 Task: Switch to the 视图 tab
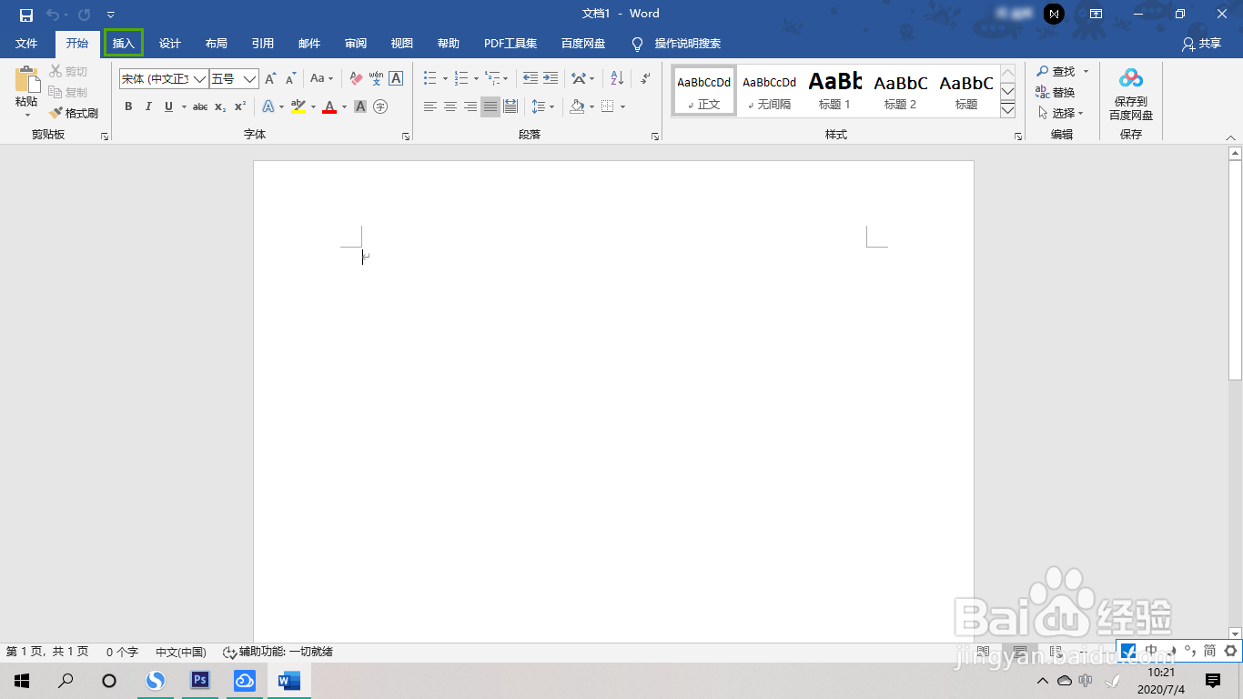click(402, 44)
